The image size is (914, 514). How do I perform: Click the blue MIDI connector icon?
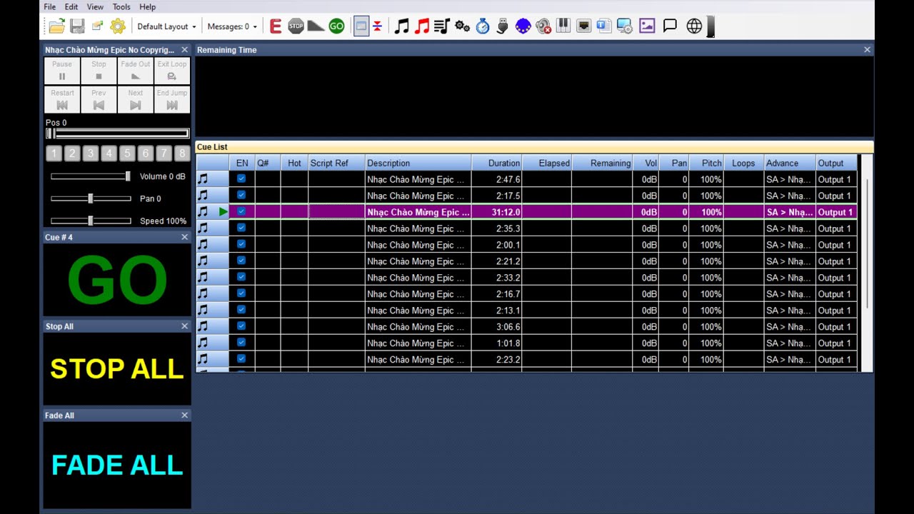(523, 26)
